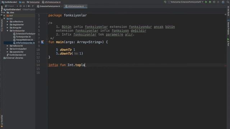The width and height of the screenshot is (230, 129).
Task: Click fonksiyonlar in the breadcrumb bar
Action: point(33,2)
